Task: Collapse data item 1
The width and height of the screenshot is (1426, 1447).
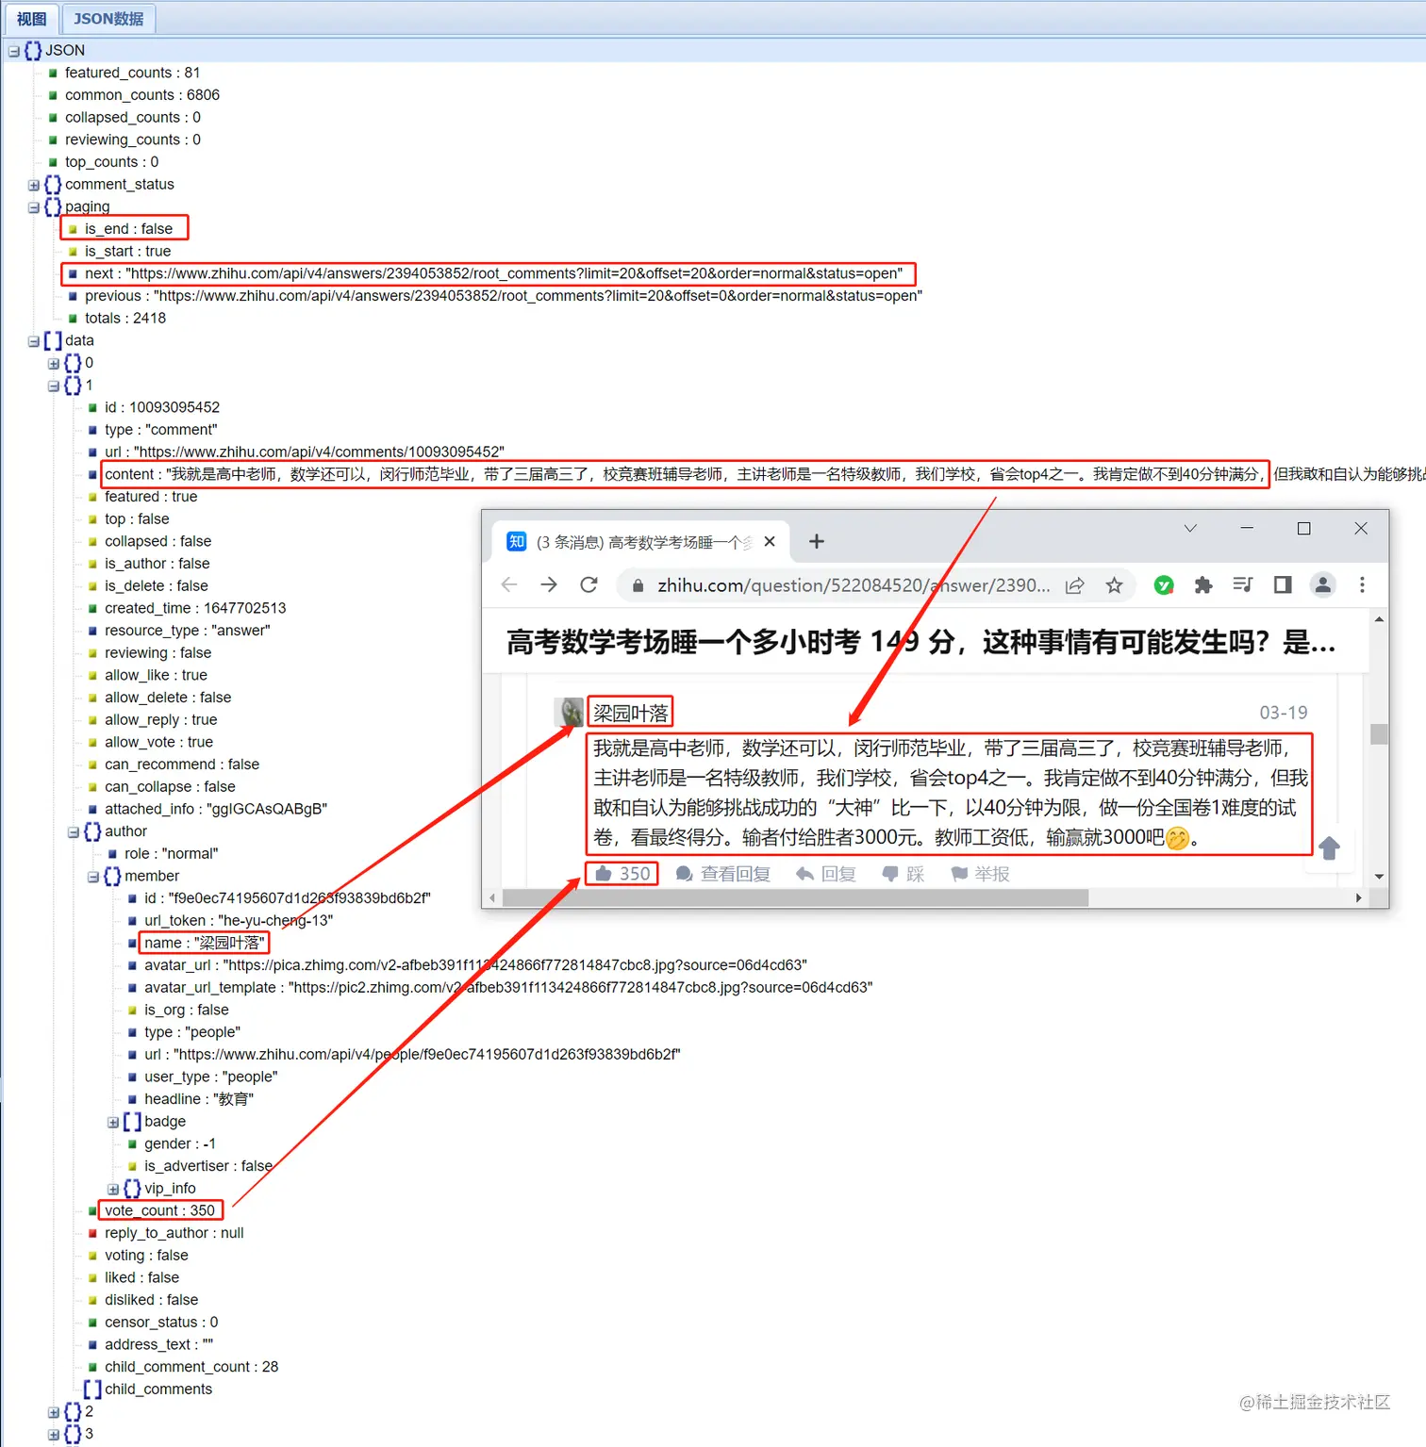Action: (x=54, y=386)
